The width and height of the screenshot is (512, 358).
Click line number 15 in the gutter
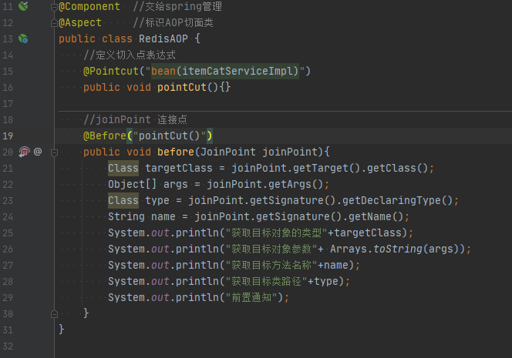click(8, 71)
